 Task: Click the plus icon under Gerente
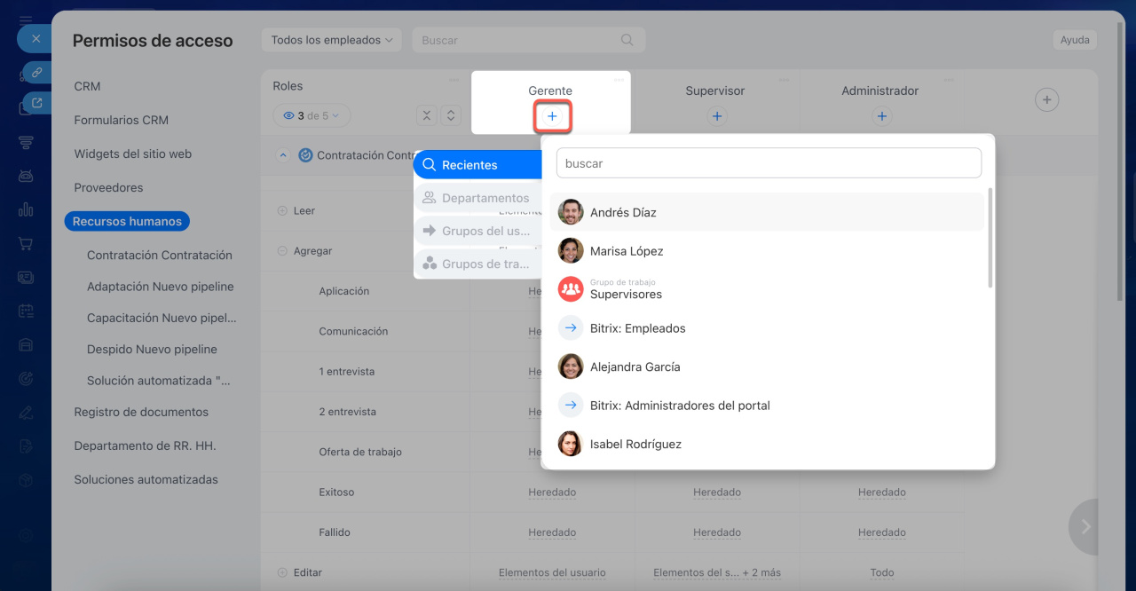(x=552, y=116)
